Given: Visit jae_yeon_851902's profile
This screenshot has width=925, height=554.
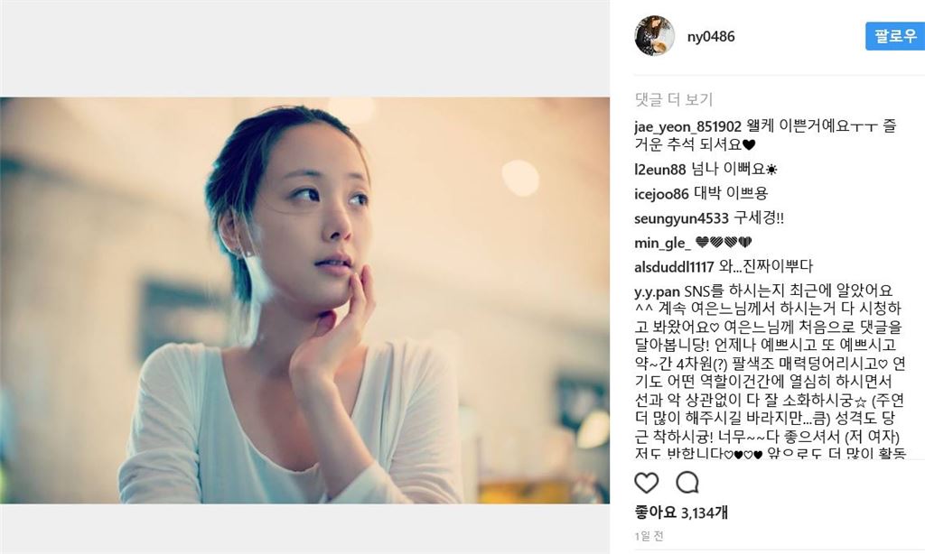Looking at the screenshot, I should pyautogui.click(x=687, y=126).
